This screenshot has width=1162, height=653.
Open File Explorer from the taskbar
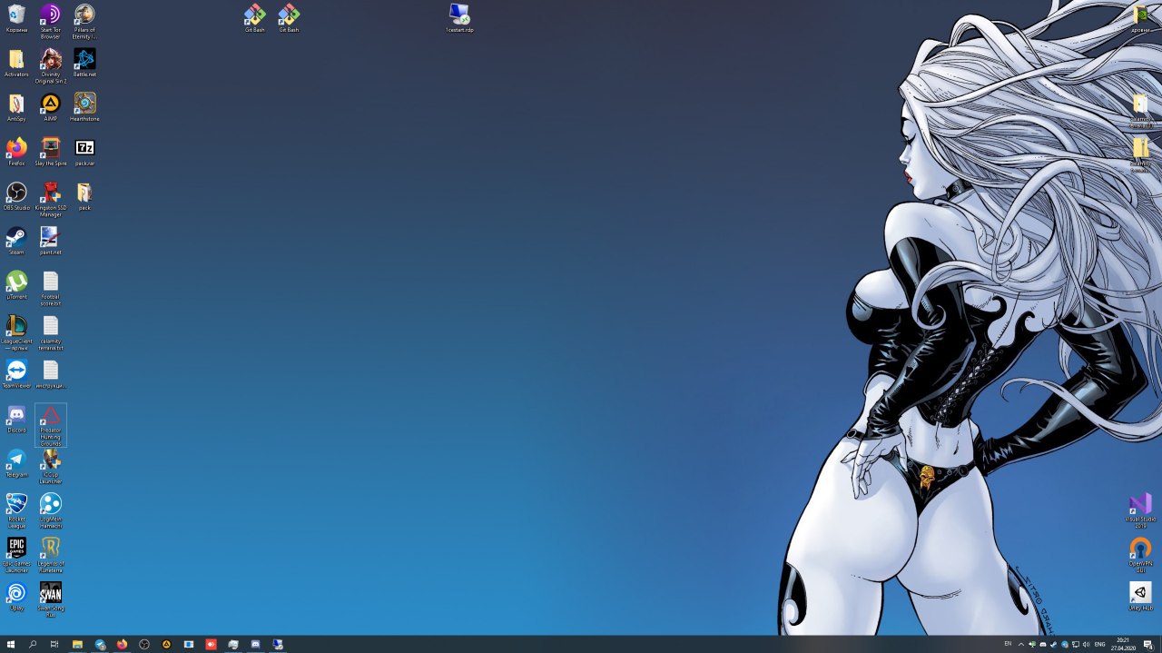click(77, 644)
